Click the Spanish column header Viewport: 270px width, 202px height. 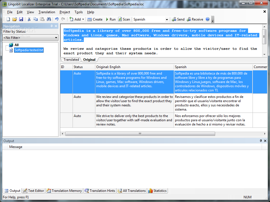pos(213,67)
